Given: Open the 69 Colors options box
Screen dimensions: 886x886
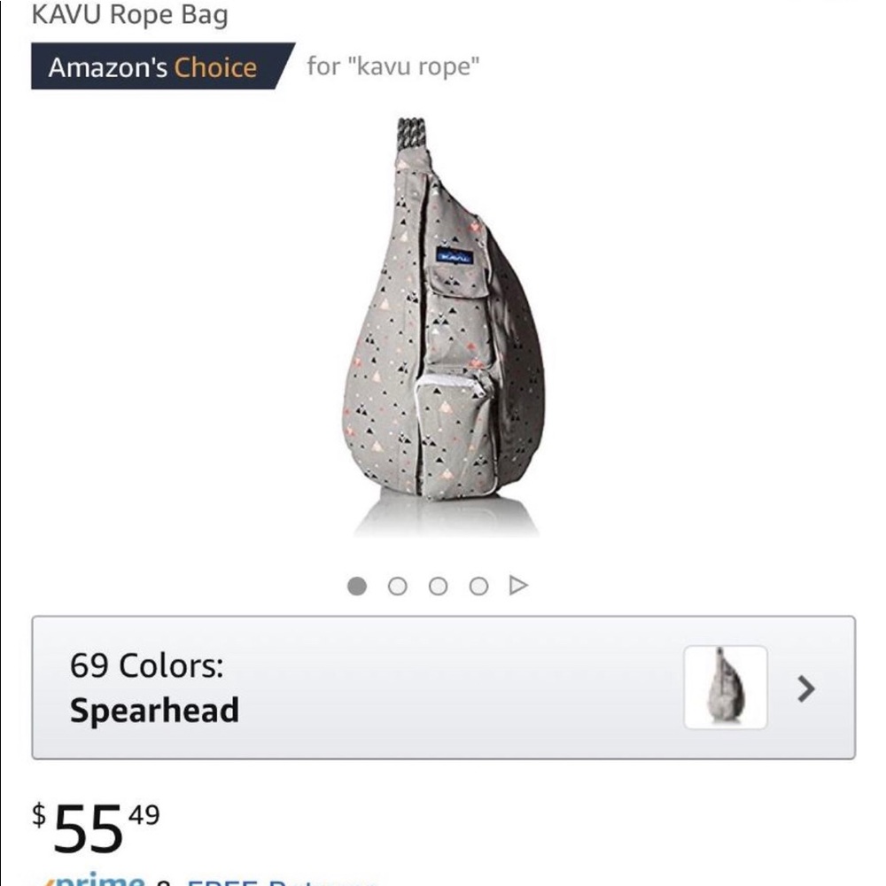Looking at the screenshot, I should point(443,688).
